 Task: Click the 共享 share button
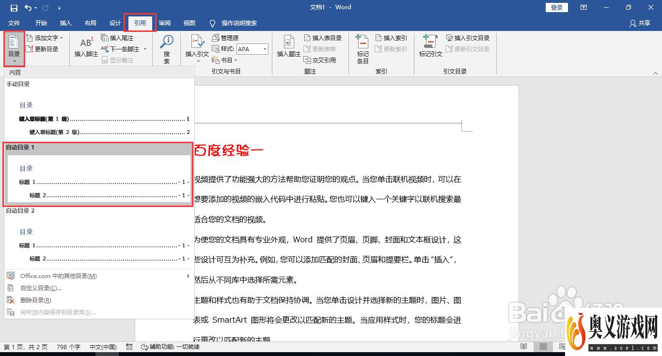pyautogui.click(x=640, y=23)
